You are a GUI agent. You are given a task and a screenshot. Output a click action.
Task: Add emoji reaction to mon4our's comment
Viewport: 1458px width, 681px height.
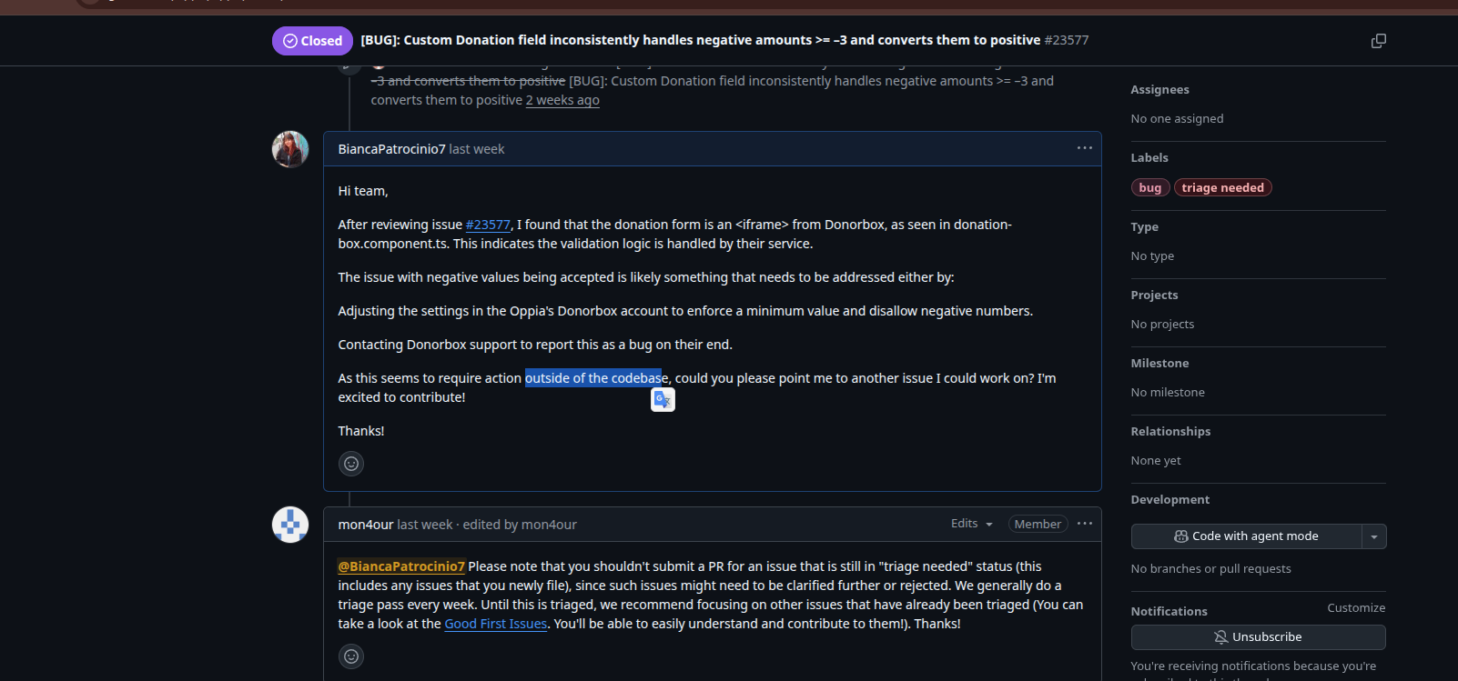[351, 656]
